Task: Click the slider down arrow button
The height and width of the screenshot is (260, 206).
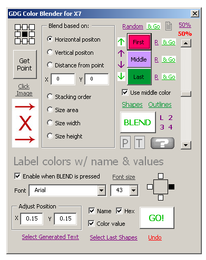Action: (x=186, y=145)
